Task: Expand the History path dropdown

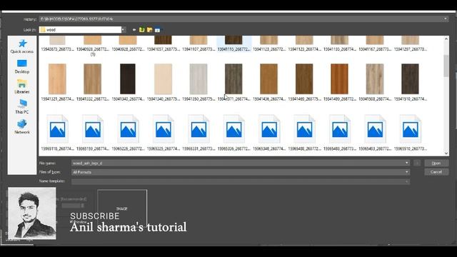Action: pyautogui.click(x=445, y=19)
